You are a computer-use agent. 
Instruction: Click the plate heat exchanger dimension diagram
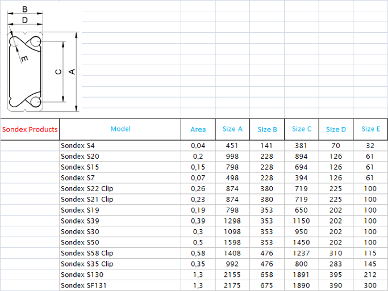point(43,59)
